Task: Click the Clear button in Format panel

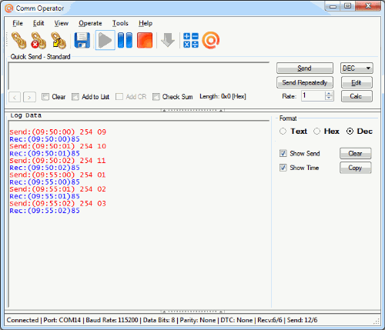Action: [356, 153]
